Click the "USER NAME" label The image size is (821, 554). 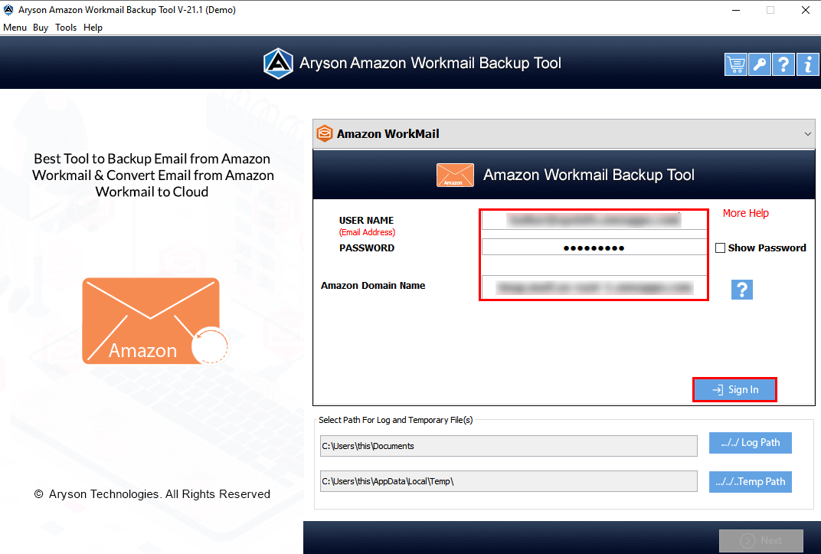coord(366,221)
